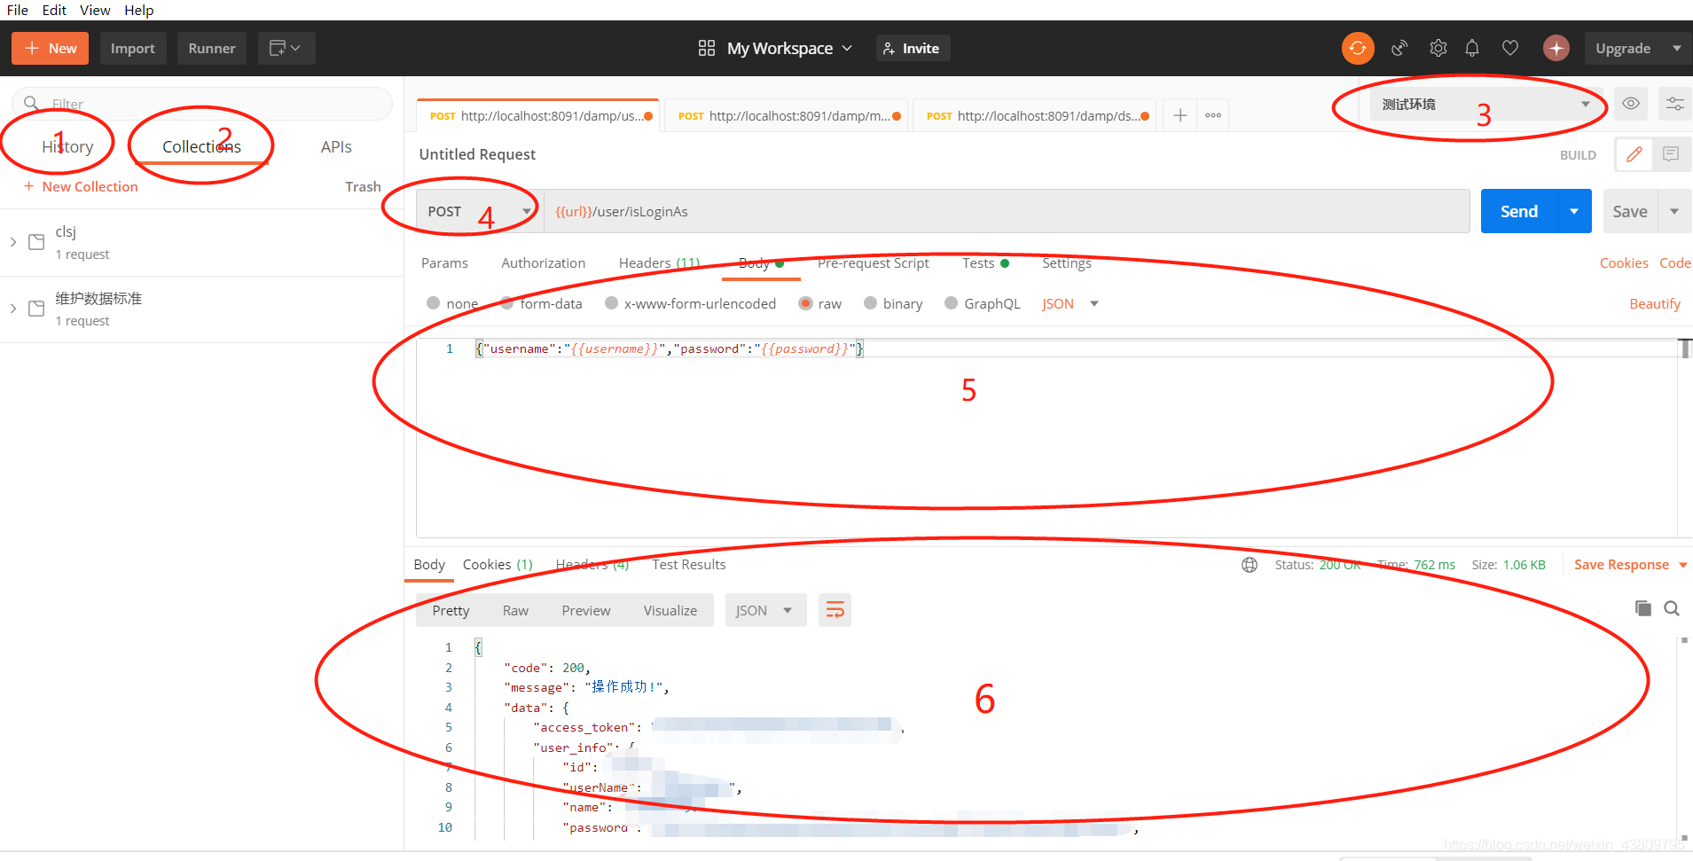Click the workspace grid icon
The image size is (1693, 861).
[707, 48]
